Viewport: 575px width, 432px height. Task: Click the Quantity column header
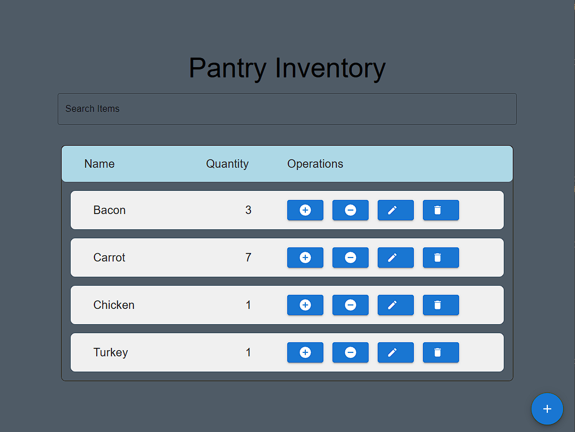(227, 164)
